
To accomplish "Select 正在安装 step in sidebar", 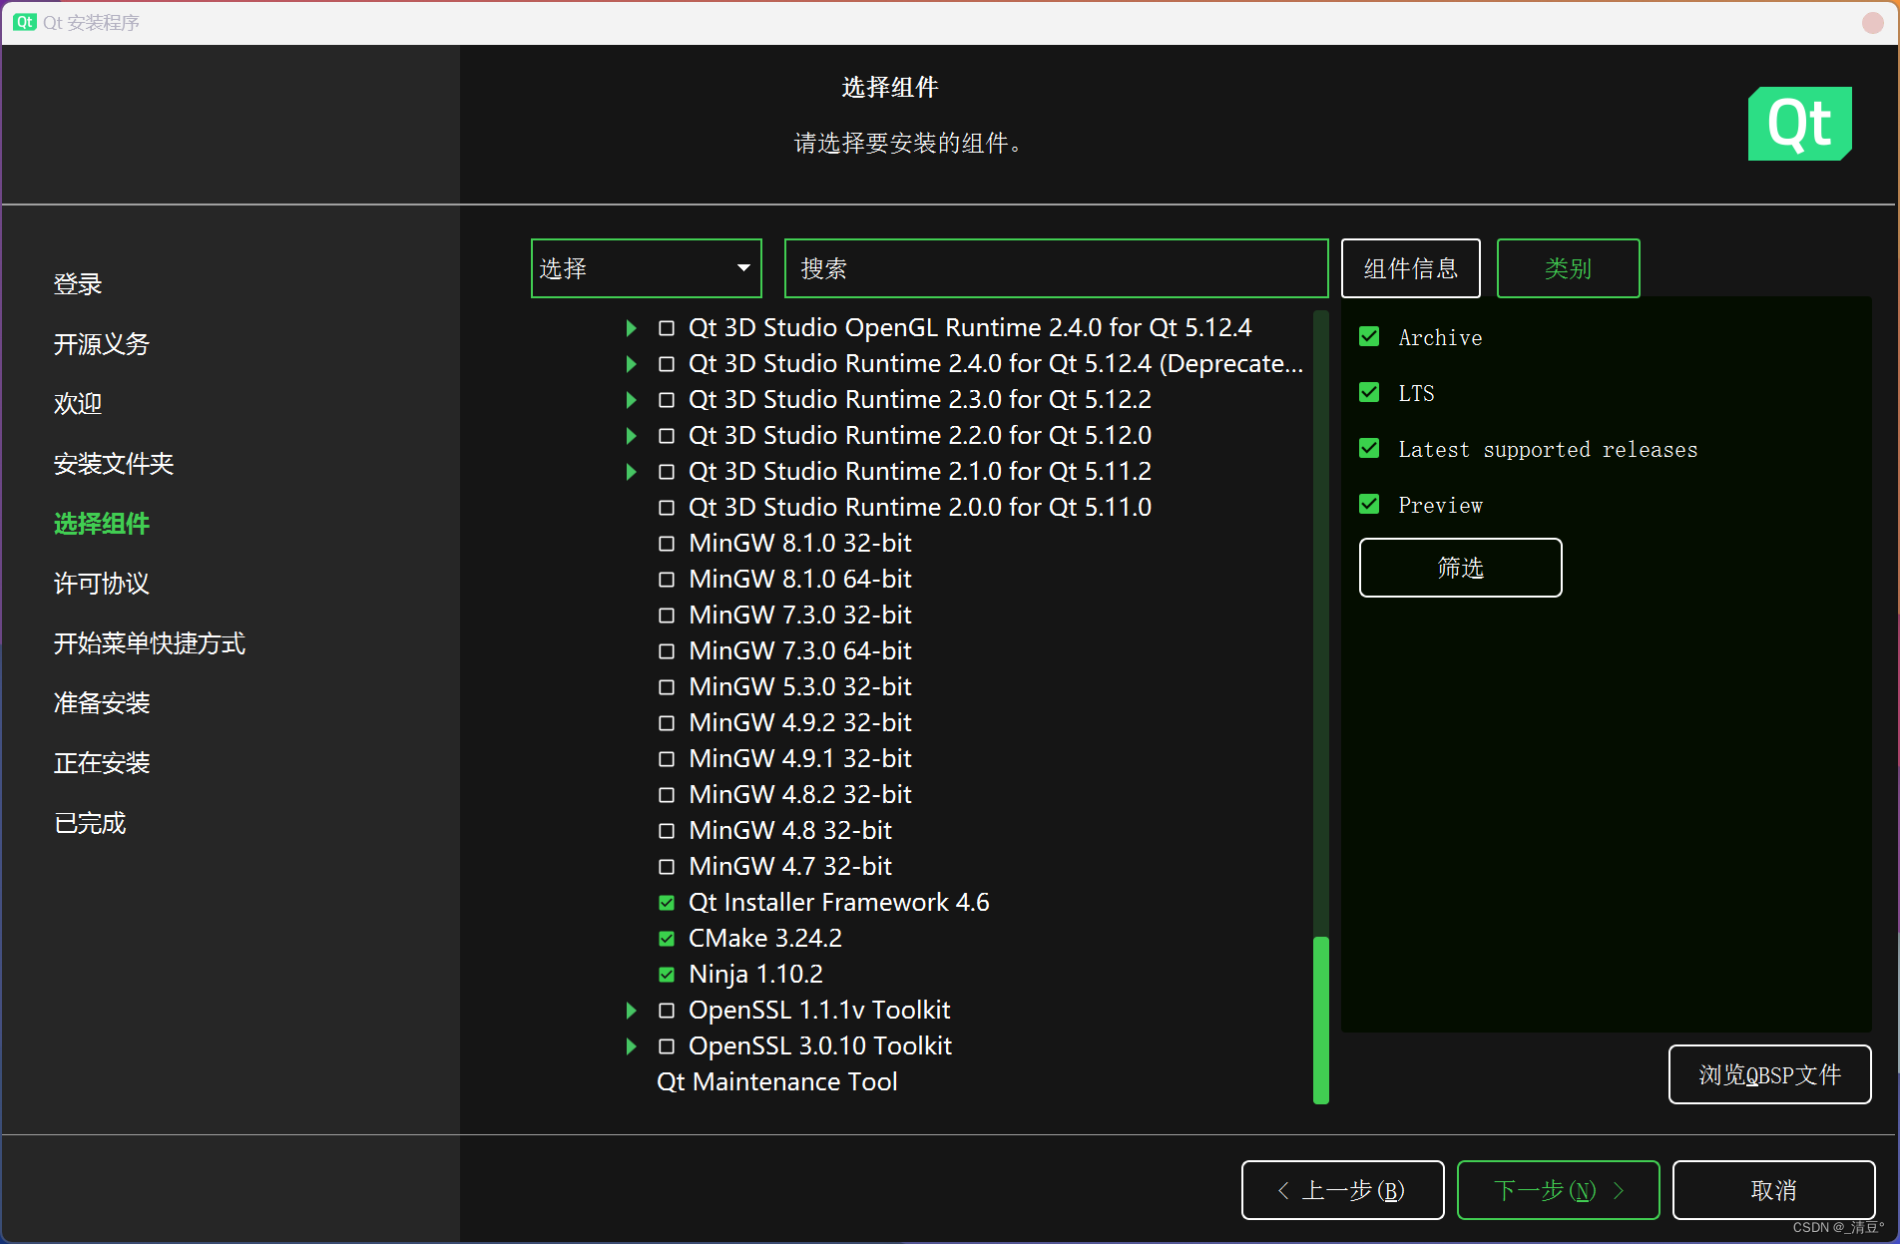I will pyautogui.click(x=102, y=763).
